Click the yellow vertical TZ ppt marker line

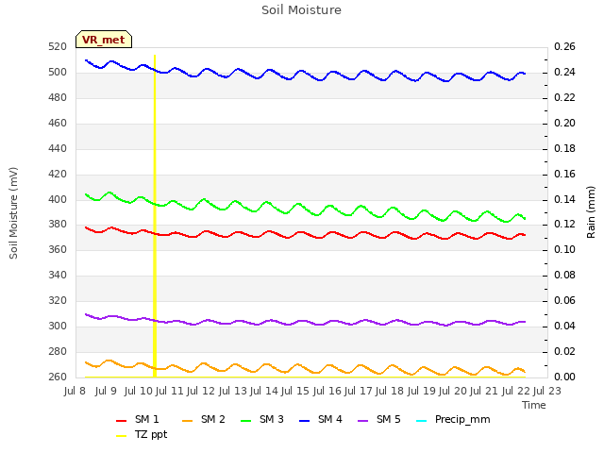point(155,216)
